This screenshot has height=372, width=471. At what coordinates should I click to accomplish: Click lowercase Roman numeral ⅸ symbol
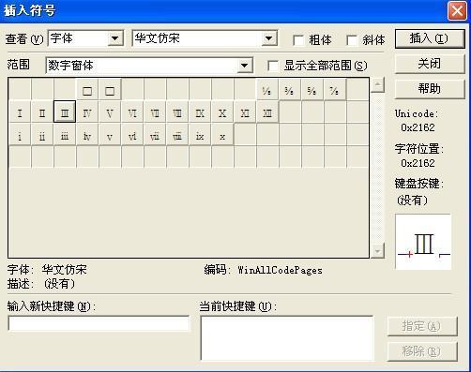[200, 135]
